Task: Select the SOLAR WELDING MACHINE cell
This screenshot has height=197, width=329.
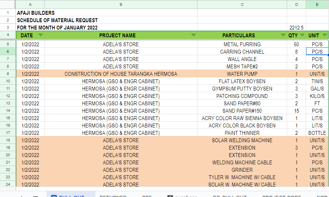Action: [242, 140]
